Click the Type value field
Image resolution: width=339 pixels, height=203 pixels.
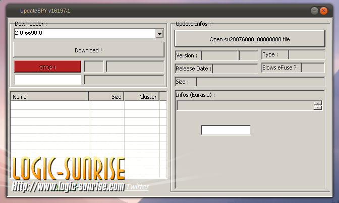pyautogui.click(x=307, y=54)
